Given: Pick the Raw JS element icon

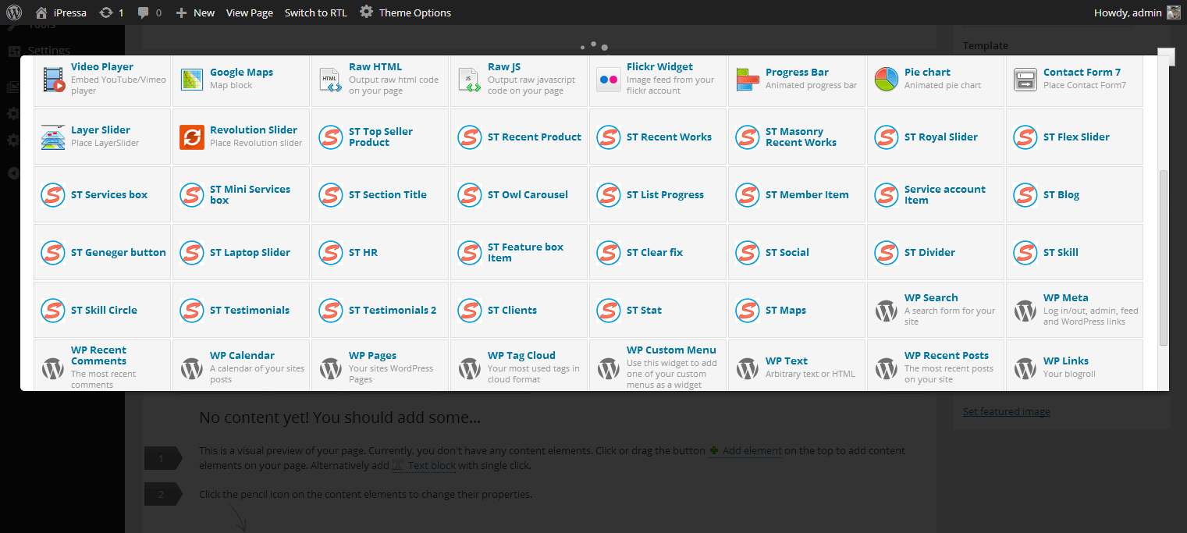Looking at the screenshot, I should click(x=470, y=80).
